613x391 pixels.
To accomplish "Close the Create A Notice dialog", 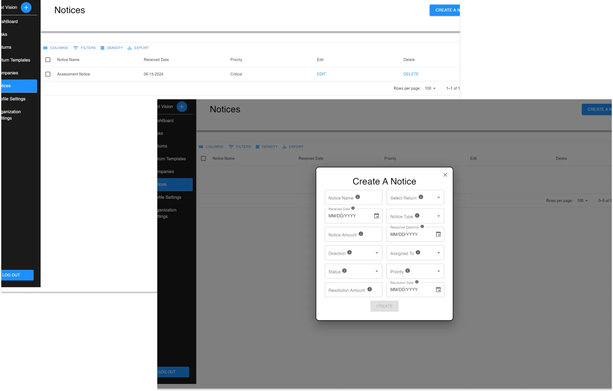I will [445, 175].
